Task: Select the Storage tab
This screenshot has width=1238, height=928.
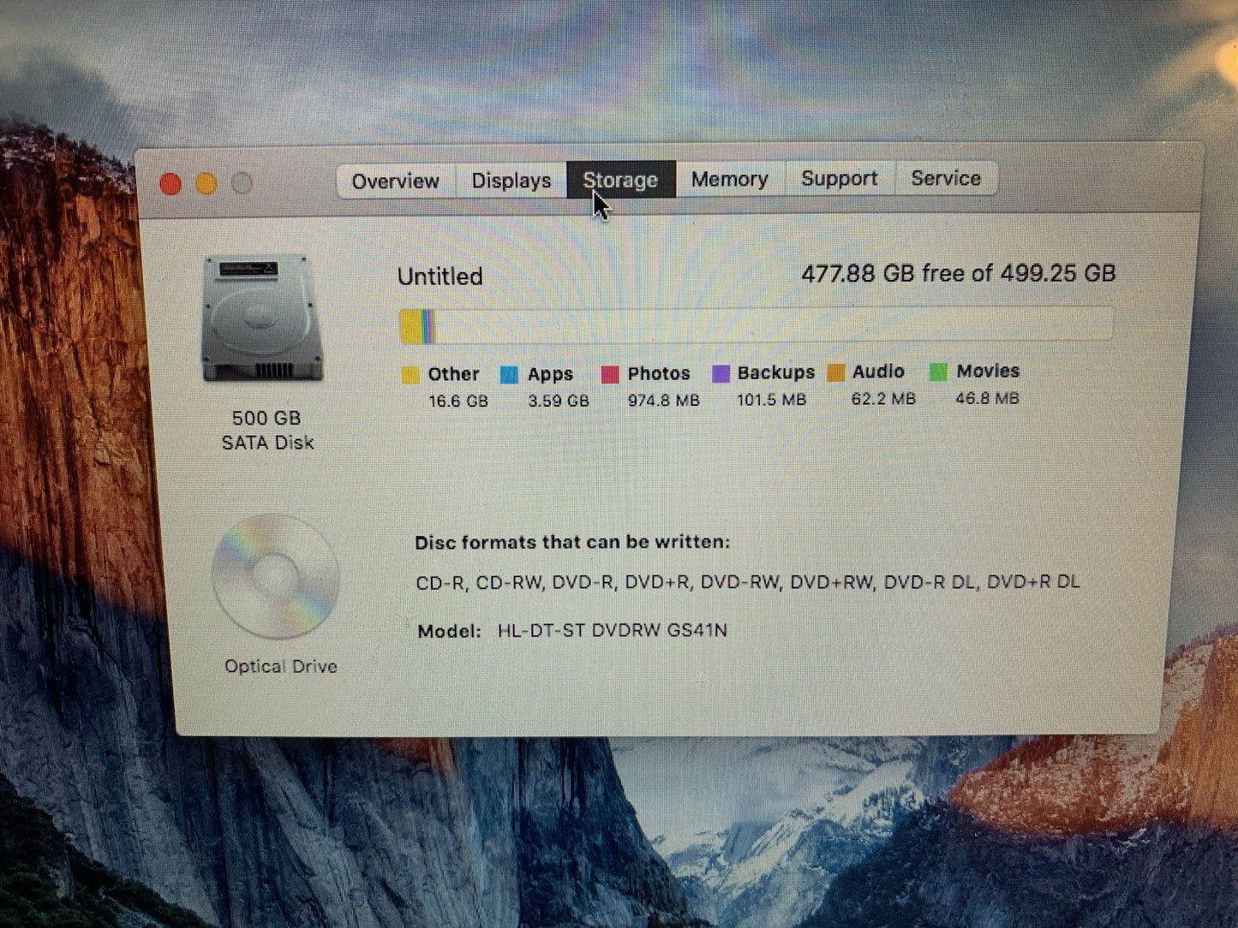Action: pos(620,180)
